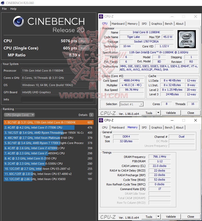Click the DRAM Frequency value

[159, 157]
